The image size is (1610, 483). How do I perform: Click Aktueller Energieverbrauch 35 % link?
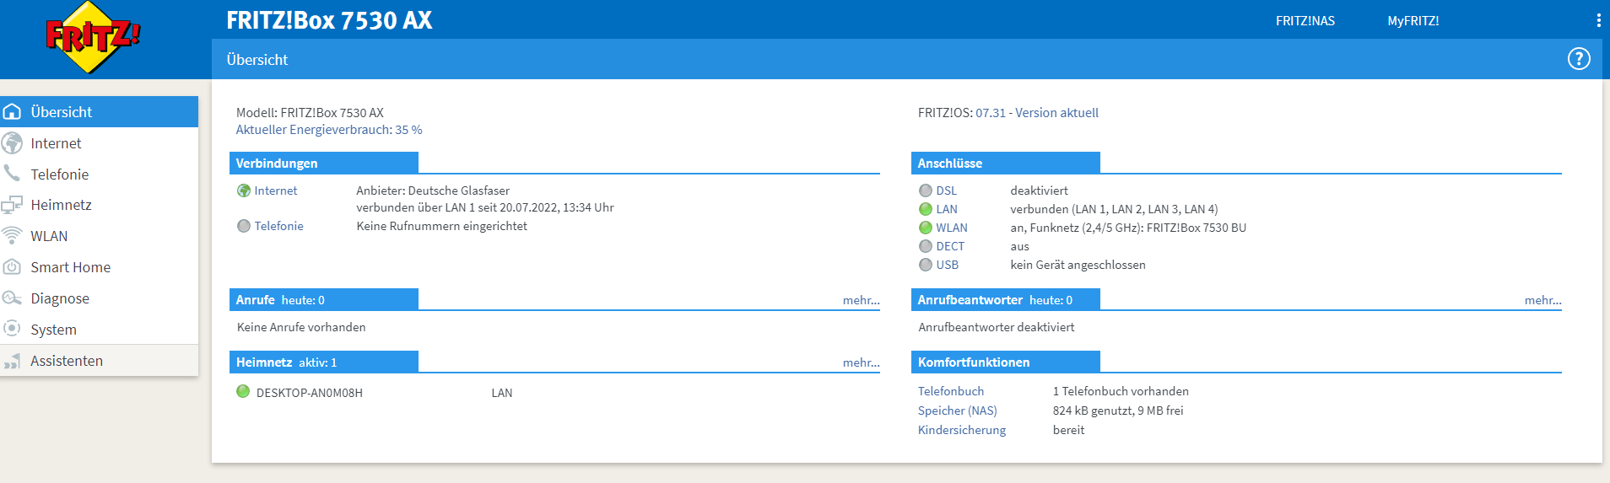pos(329,130)
